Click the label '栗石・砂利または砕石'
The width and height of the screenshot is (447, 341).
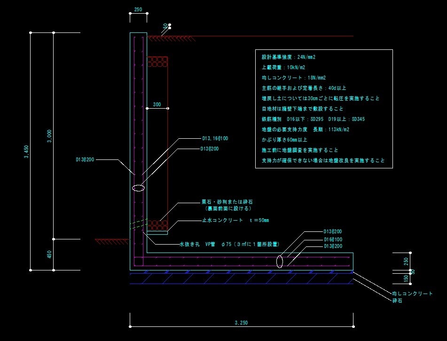(x=227, y=202)
